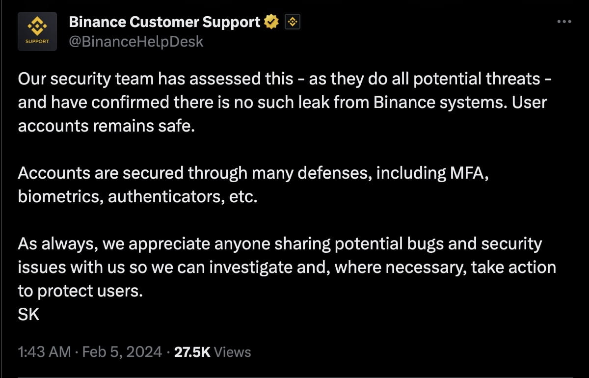Click the 1:43 AM time text
Viewport: 589px width, 378px height.
[45, 351]
